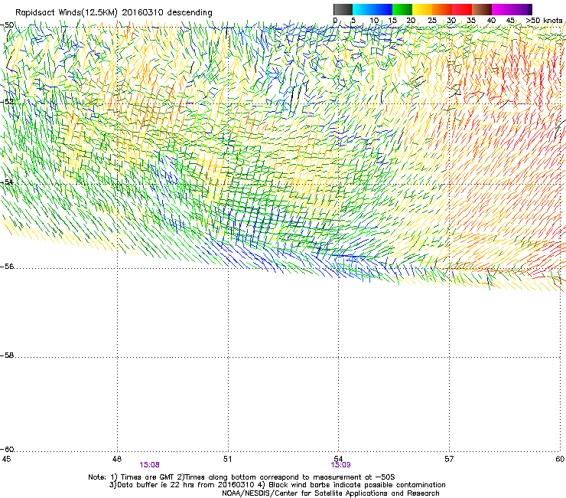This screenshot has width=566, height=498.
Task: Click the dark purple 45-50 knots legend color
Action: coord(522,9)
